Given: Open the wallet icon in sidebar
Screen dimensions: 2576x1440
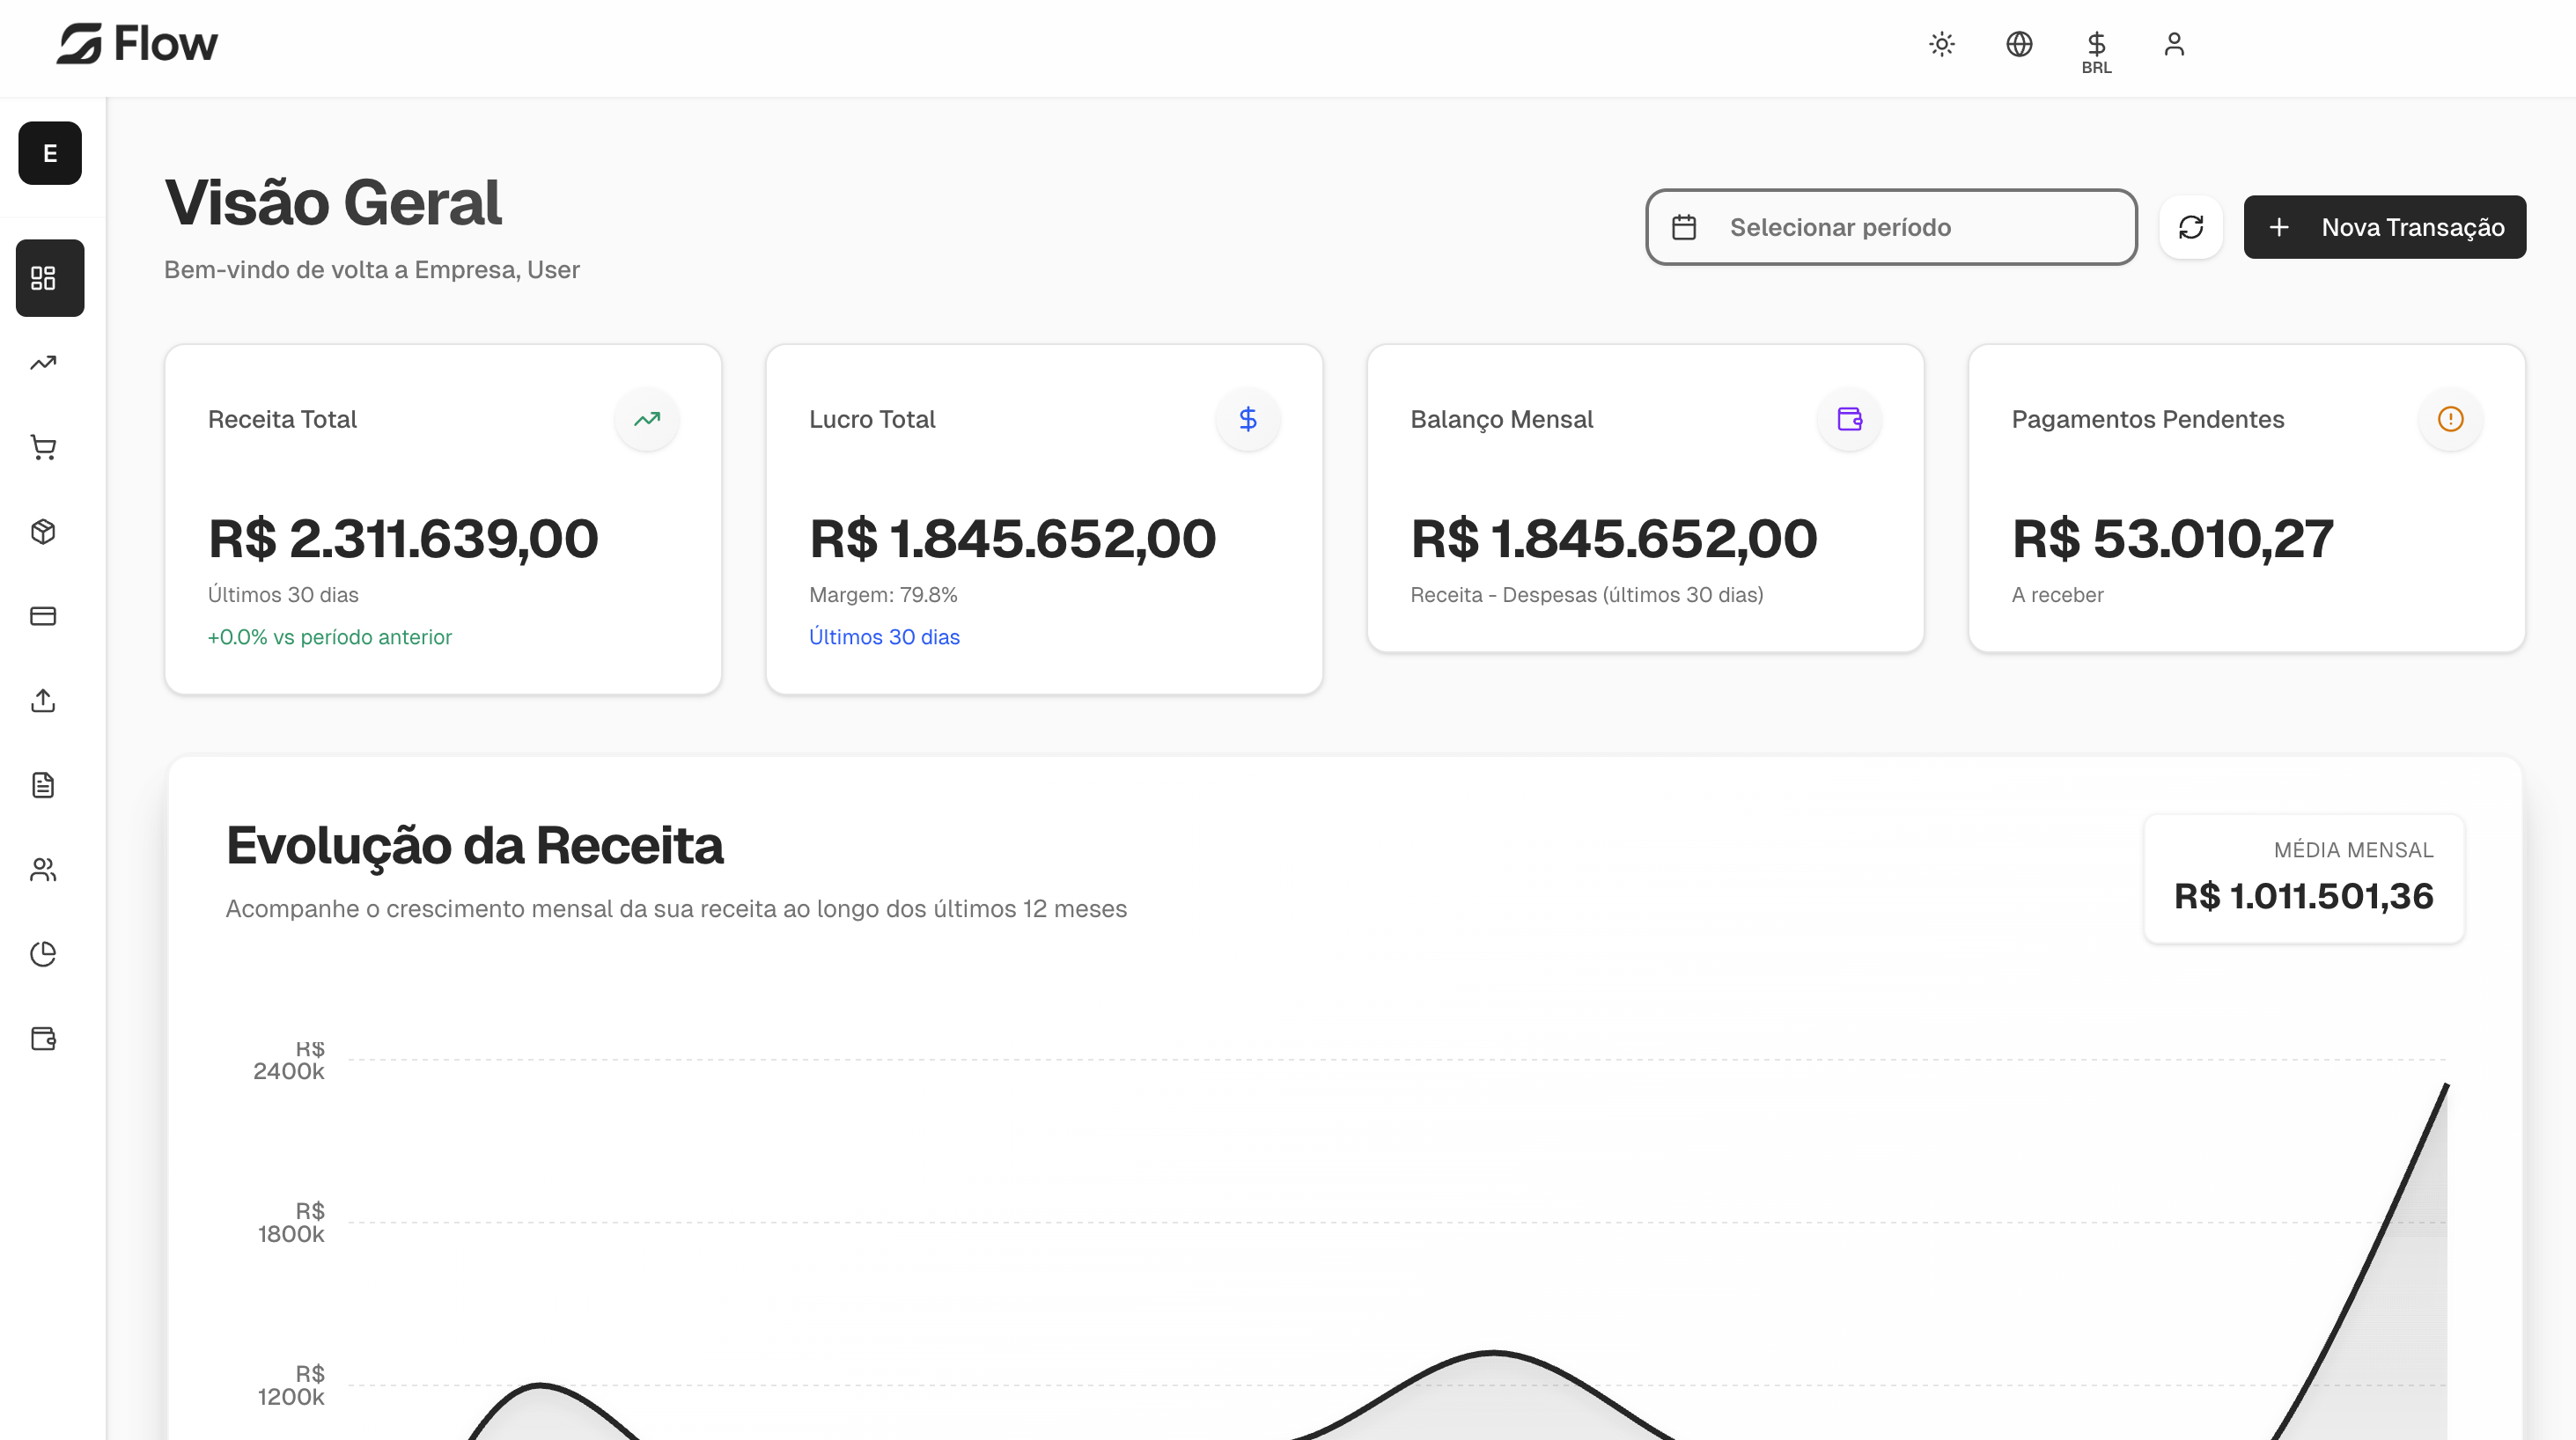Looking at the screenshot, I should click(43, 1038).
